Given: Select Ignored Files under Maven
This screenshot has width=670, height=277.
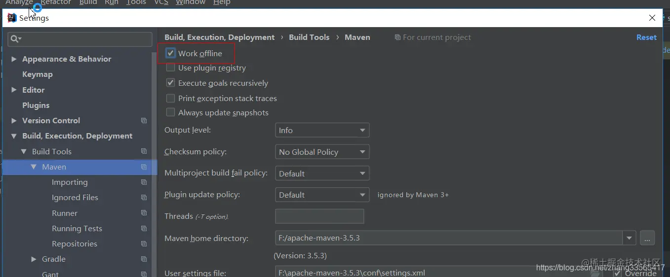Looking at the screenshot, I should click(75, 198).
